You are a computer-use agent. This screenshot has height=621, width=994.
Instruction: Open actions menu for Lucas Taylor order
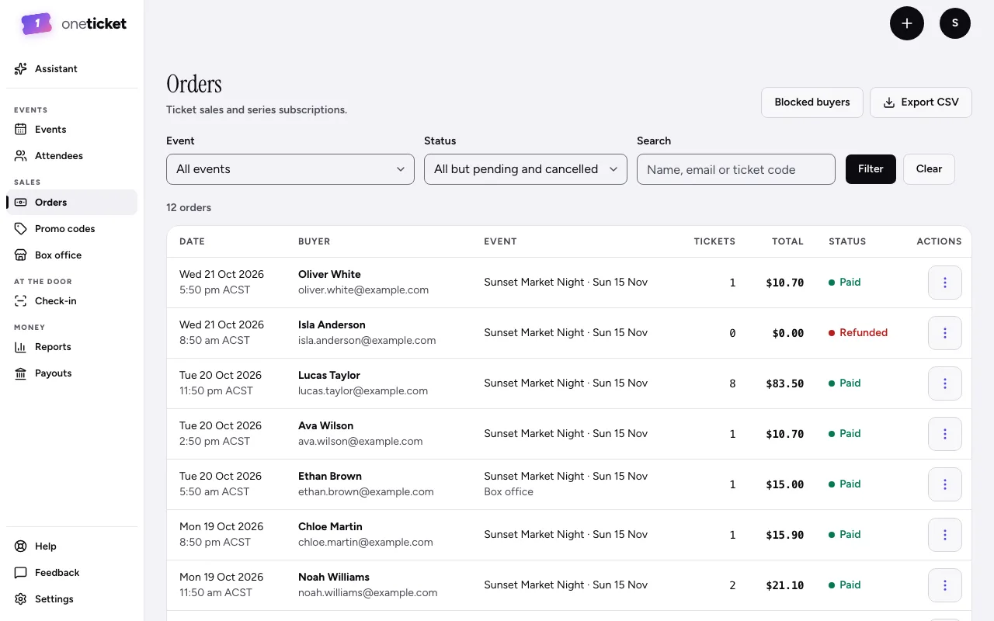945,383
